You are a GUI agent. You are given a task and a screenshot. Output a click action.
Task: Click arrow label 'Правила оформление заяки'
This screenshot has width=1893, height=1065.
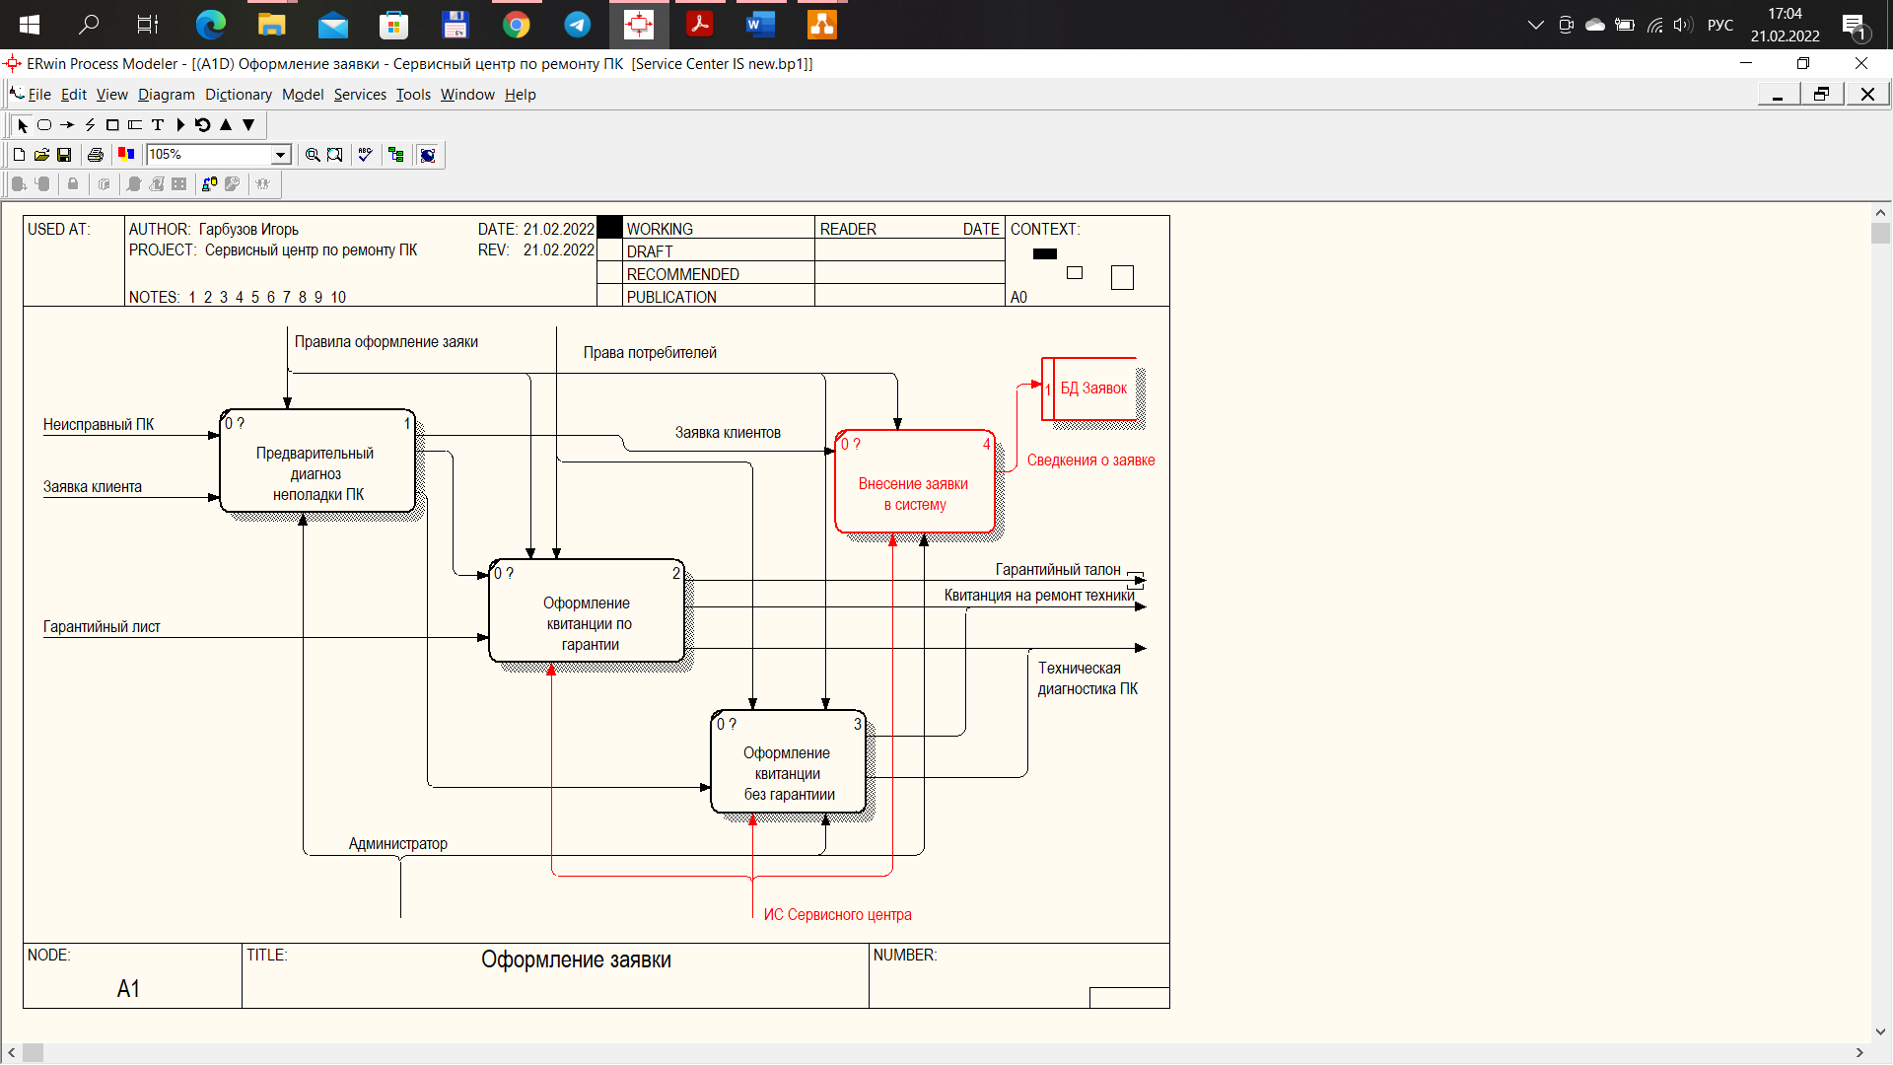pyautogui.click(x=386, y=342)
